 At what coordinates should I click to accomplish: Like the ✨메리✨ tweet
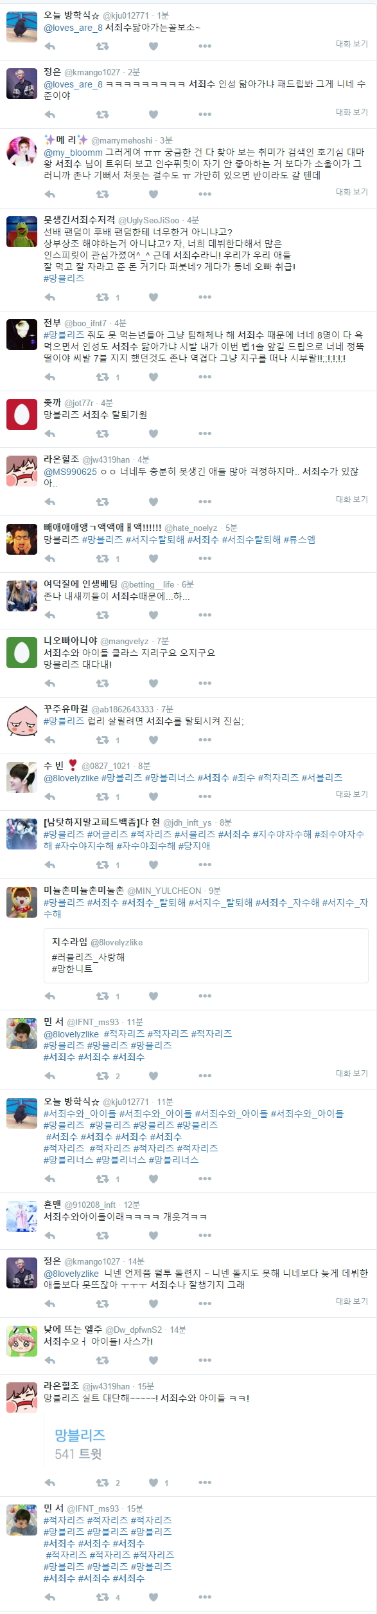tap(153, 194)
